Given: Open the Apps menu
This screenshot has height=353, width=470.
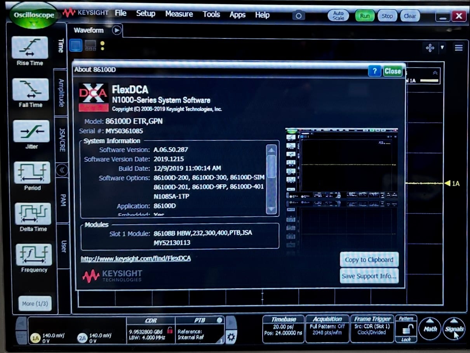Looking at the screenshot, I should click(237, 15).
